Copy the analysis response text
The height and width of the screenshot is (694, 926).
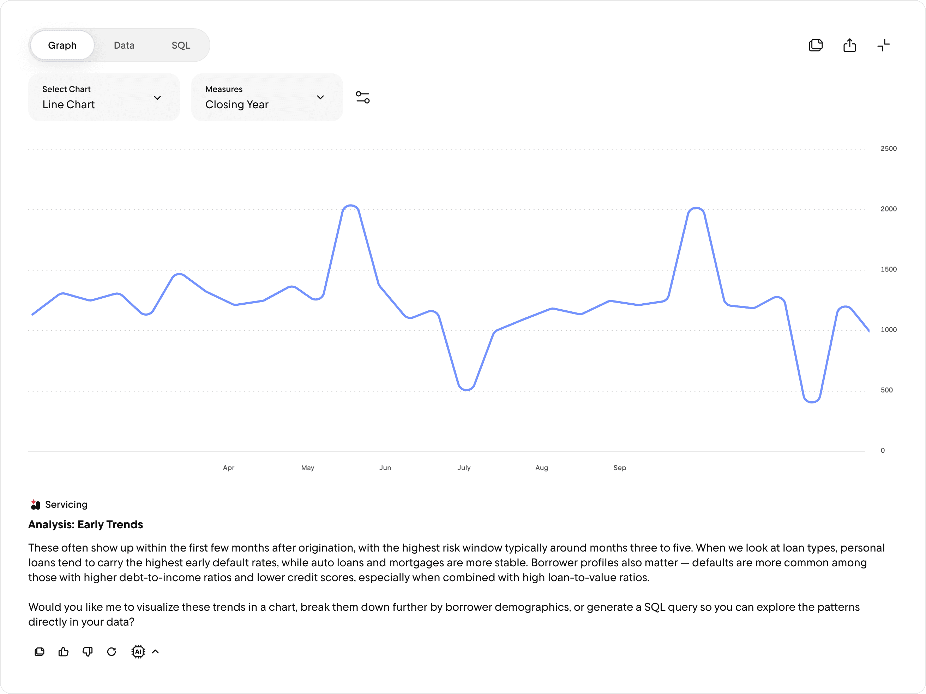40,651
